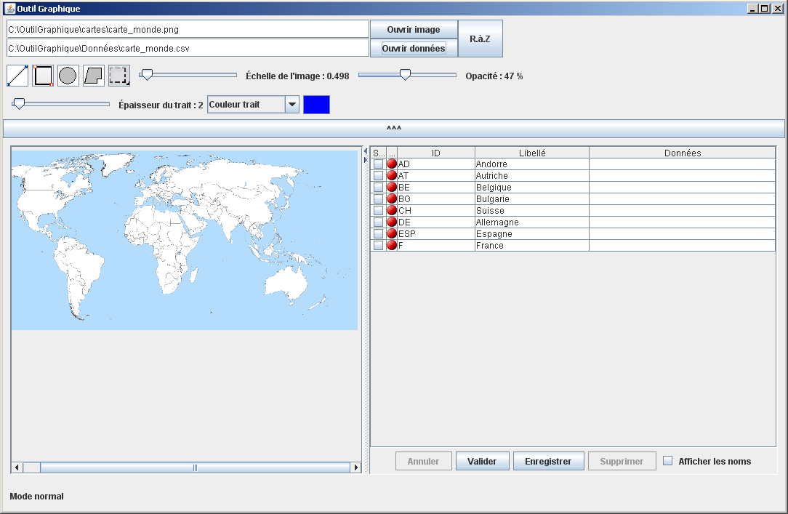Collapse the toolbar panel with the ^^^ bar
Image resolution: width=788 pixels, height=514 pixels.
point(394,129)
